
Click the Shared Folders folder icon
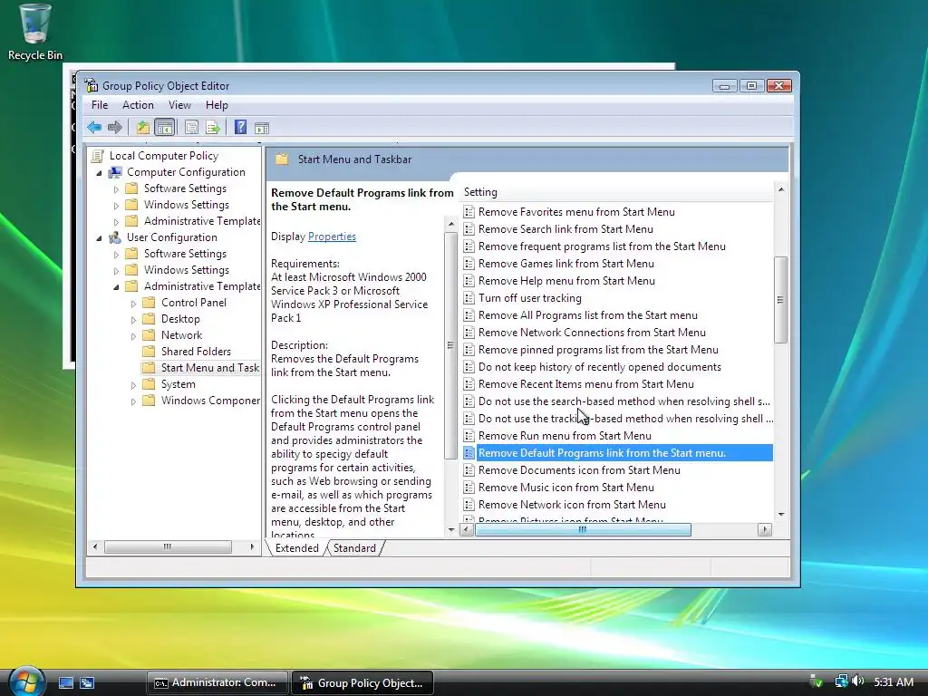click(150, 352)
